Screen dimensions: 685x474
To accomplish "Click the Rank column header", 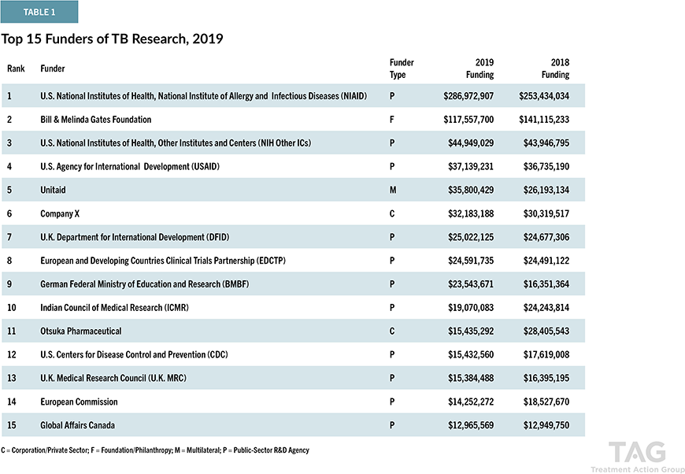I will coord(17,69).
